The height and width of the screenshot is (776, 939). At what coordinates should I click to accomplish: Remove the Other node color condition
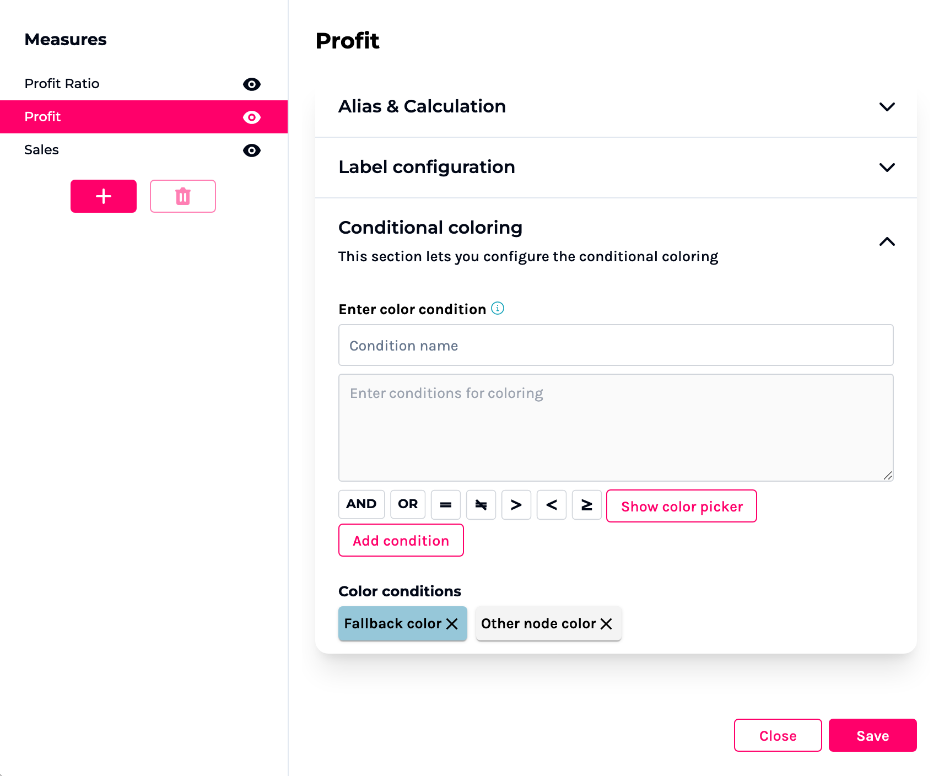click(x=607, y=624)
